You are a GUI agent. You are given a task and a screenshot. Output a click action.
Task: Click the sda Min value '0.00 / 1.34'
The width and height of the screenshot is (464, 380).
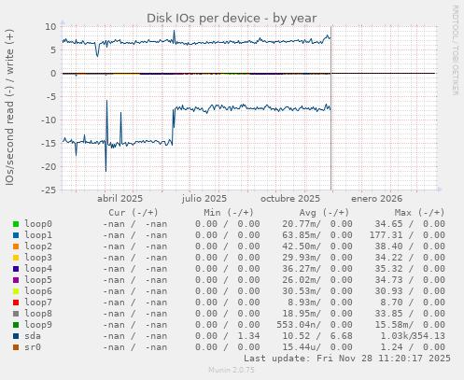228,336
